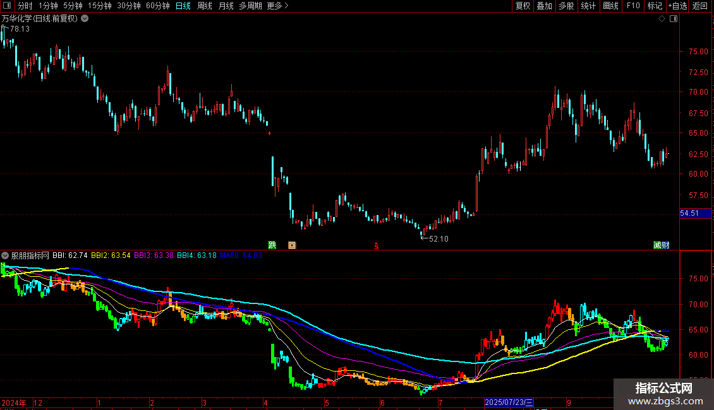Click 叠加 overlay button

click(544, 6)
